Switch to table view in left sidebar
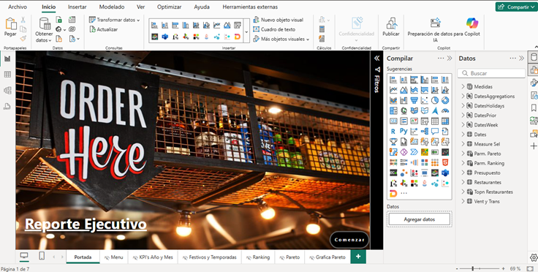538x272 pixels. pos(7,75)
